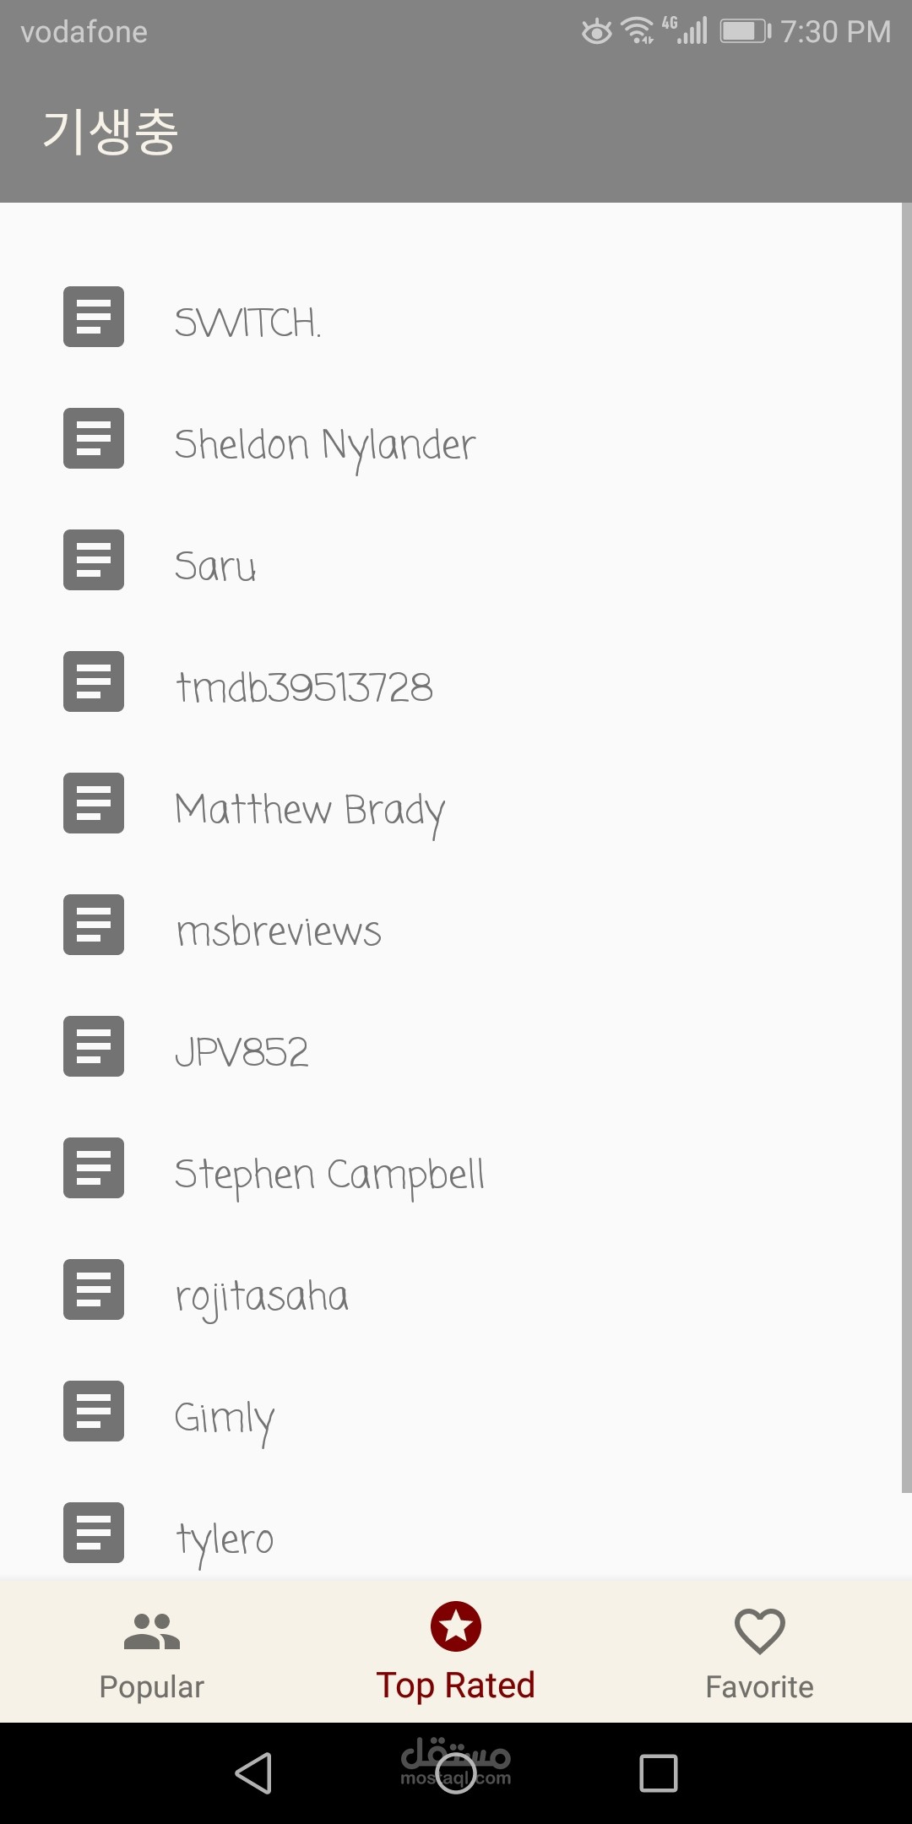This screenshot has height=1824, width=912.
Task: Tap the Android home button
Action: 456,1772
